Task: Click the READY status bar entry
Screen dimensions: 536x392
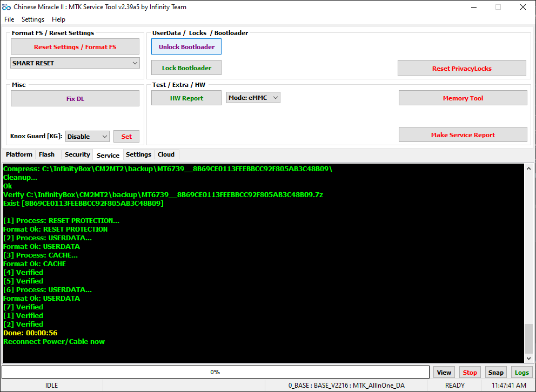Action: pyautogui.click(x=454, y=386)
